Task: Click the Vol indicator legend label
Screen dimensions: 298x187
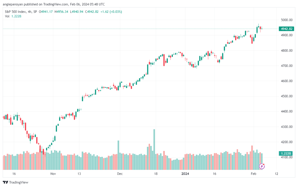Action: tap(7, 16)
